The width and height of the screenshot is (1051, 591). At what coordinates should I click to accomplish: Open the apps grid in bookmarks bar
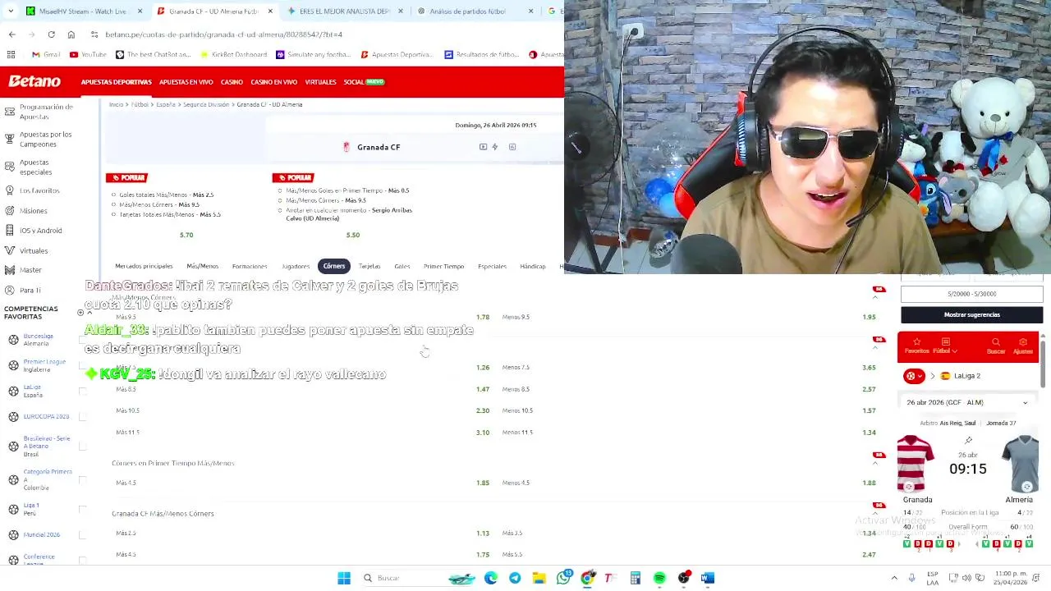11,54
